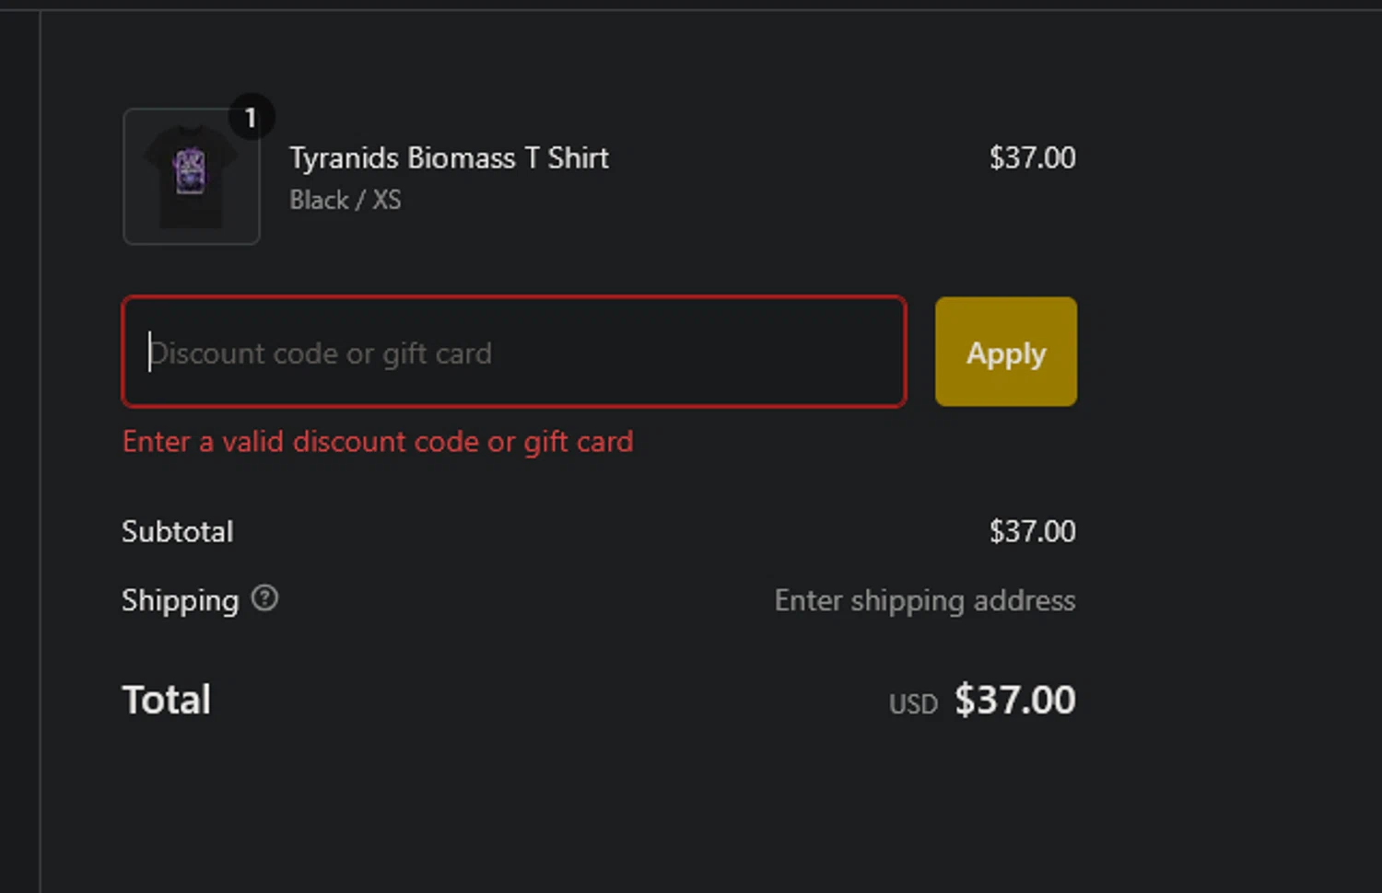Click the vertical divider line at left edge
Viewport: 1382px width, 893px height.
pos(41,460)
